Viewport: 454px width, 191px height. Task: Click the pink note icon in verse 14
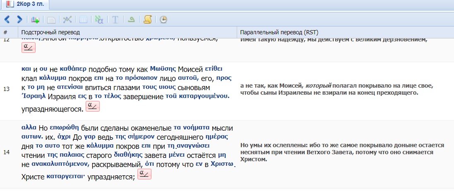click(x=144, y=174)
